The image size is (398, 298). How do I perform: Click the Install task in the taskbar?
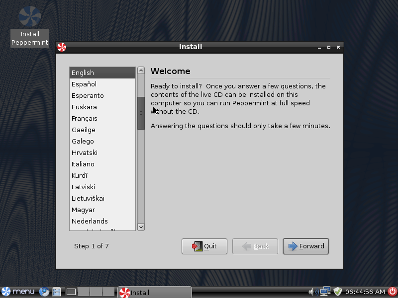(x=154, y=292)
